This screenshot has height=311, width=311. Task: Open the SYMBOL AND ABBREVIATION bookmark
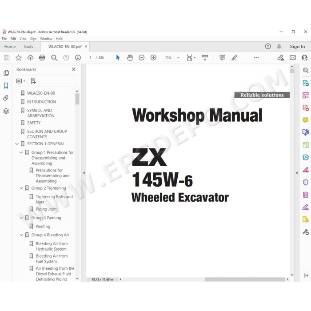coord(41,113)
